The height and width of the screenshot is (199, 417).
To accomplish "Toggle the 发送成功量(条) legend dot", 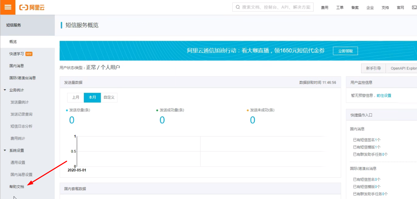I will [x=157, y=110].
